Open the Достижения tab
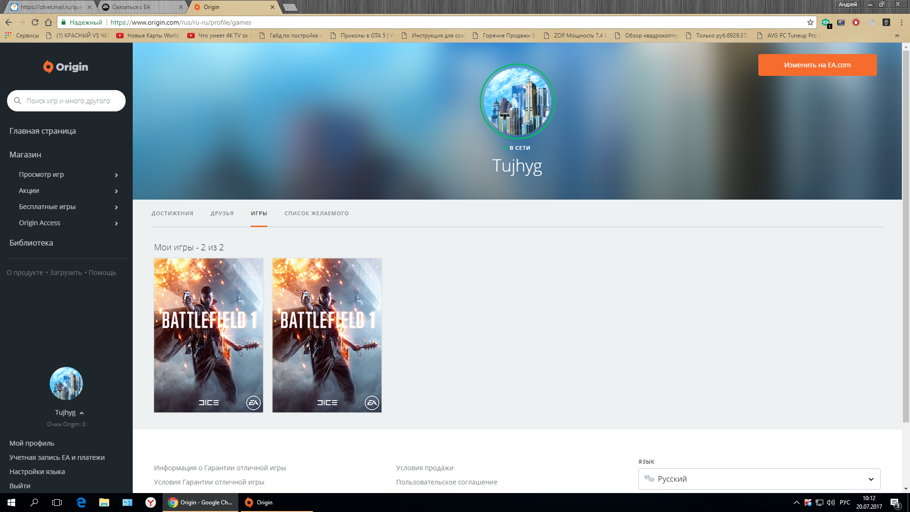Screen dimensions: 910x512 pyautogui.click(x=173, y=213)
